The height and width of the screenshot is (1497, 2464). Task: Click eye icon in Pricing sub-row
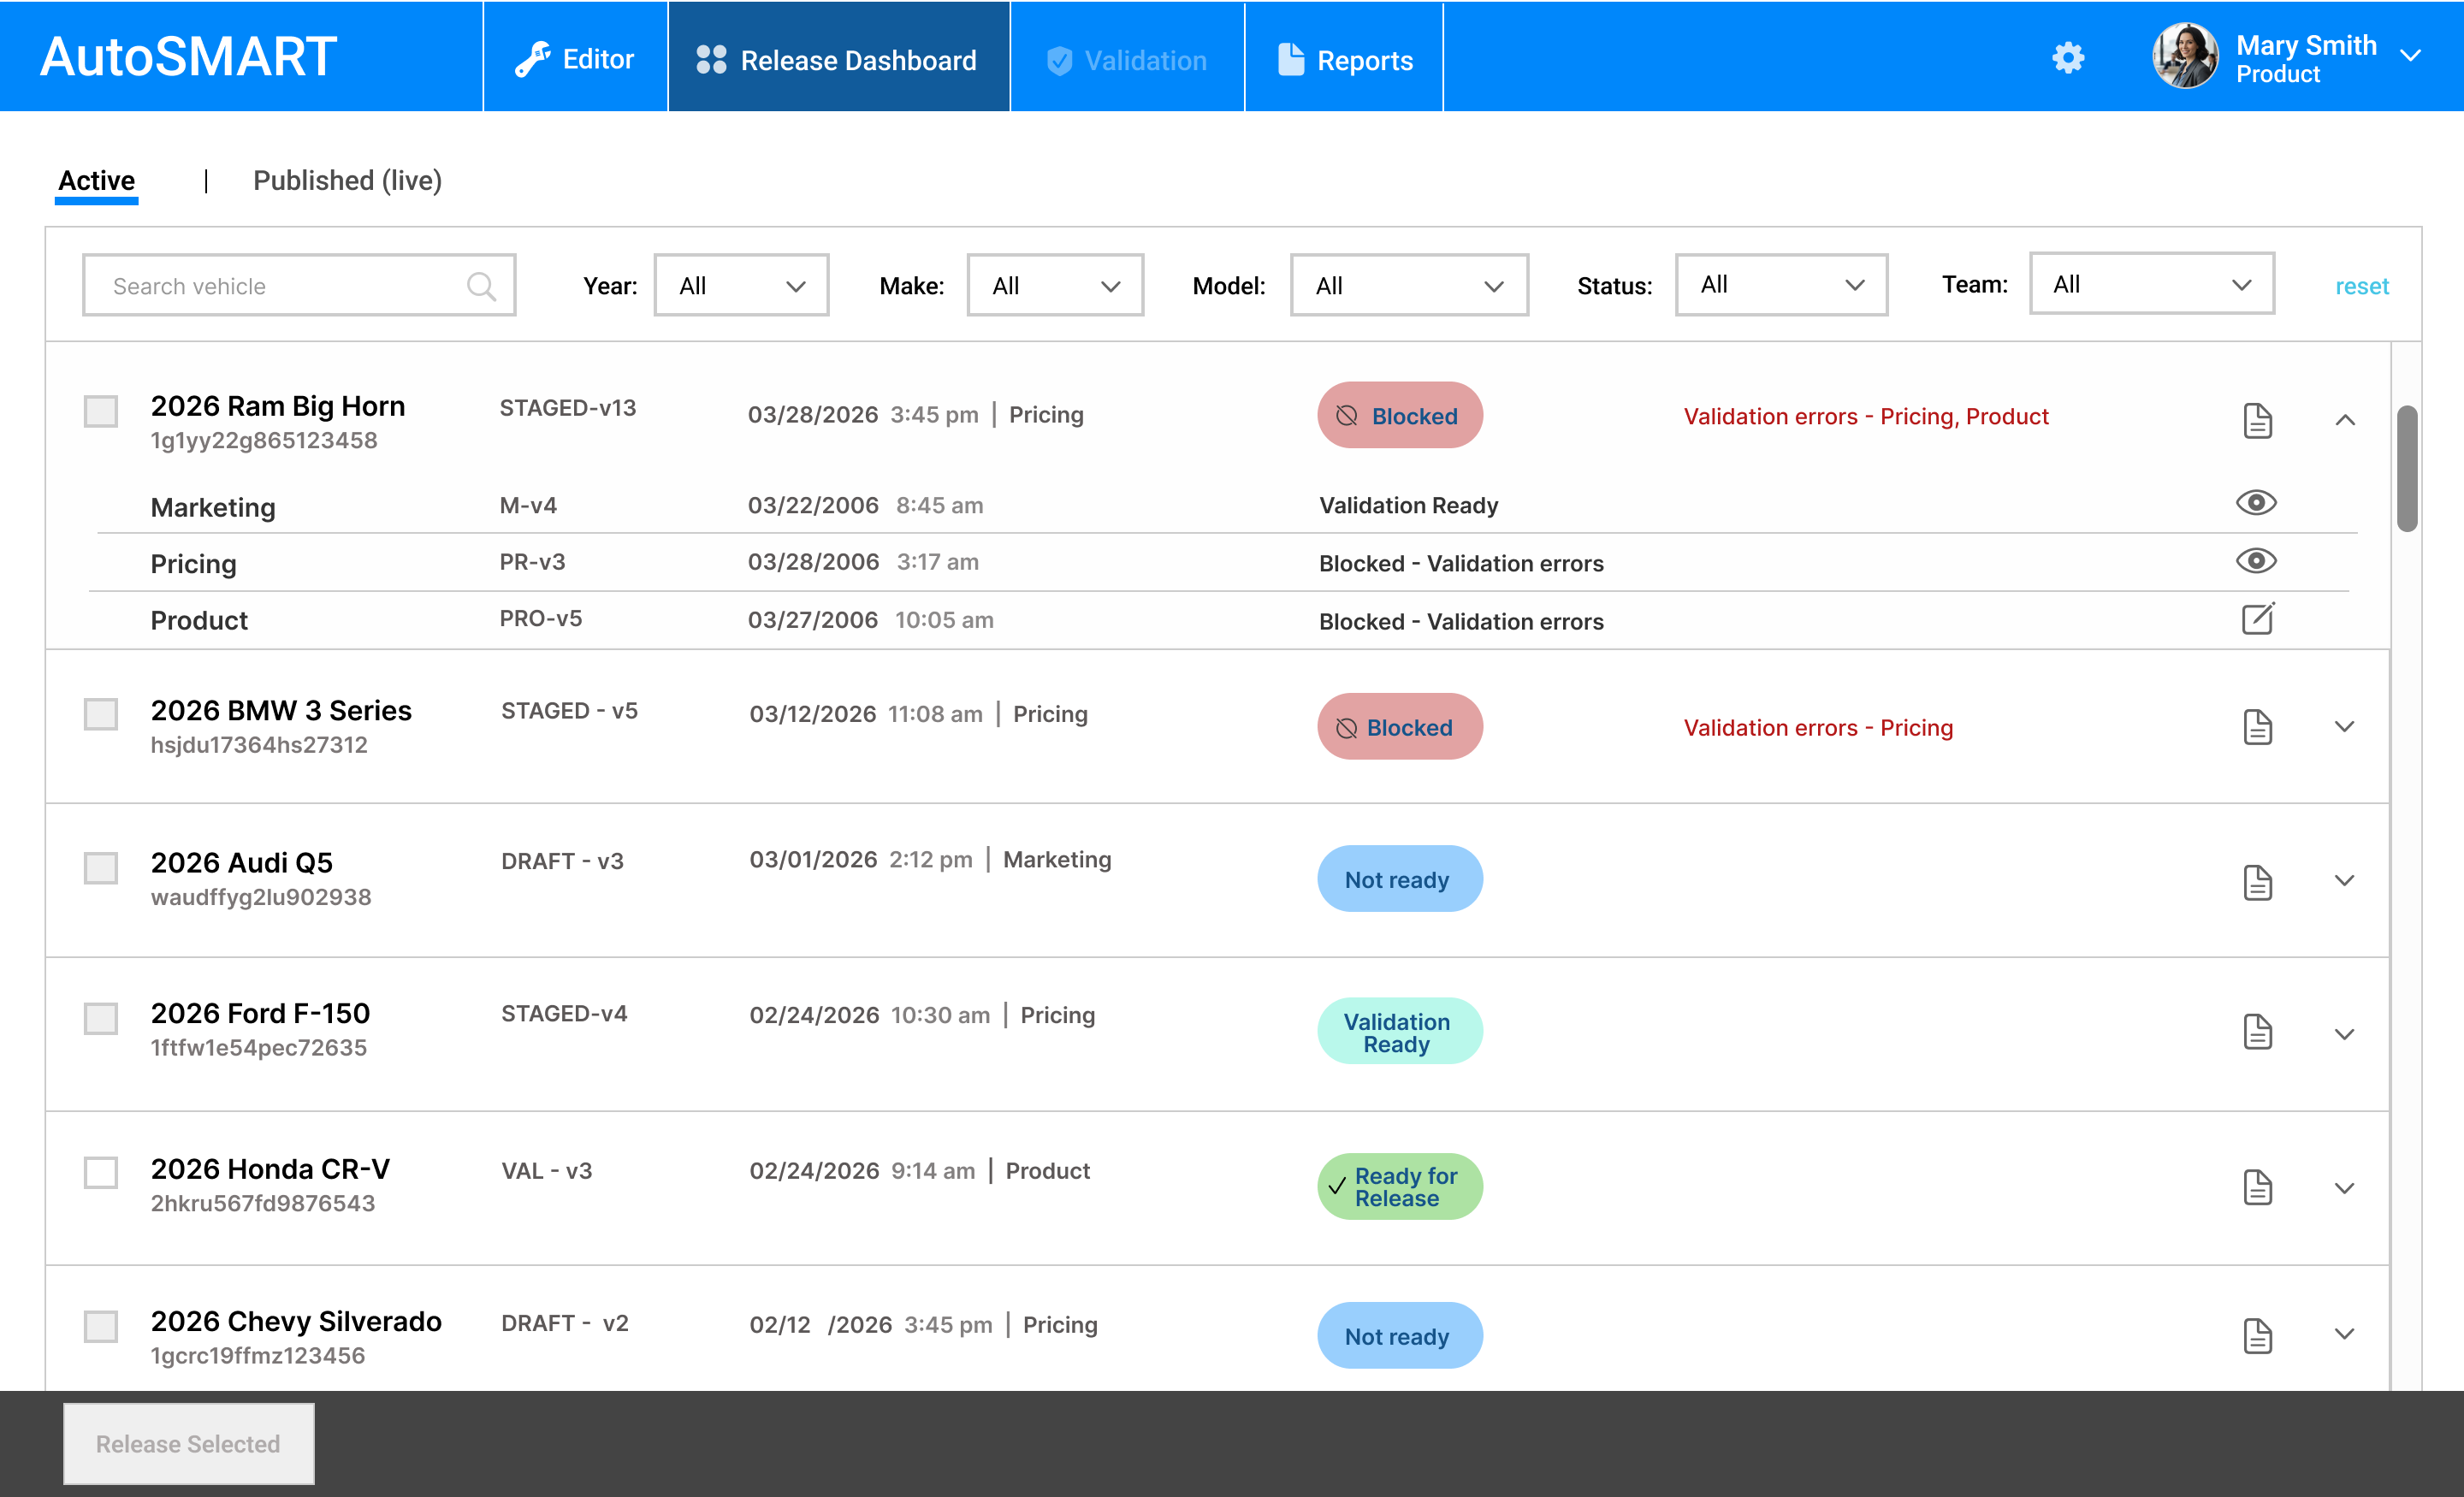(2255, 561)
